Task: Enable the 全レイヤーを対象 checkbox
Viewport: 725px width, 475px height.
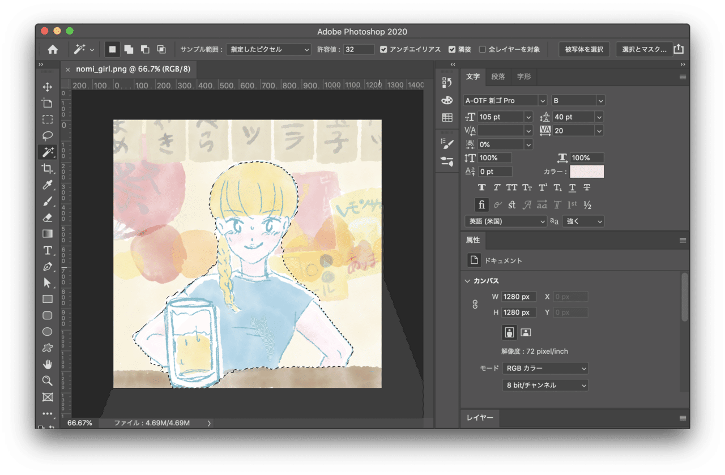Action: [x=483, y=49]
